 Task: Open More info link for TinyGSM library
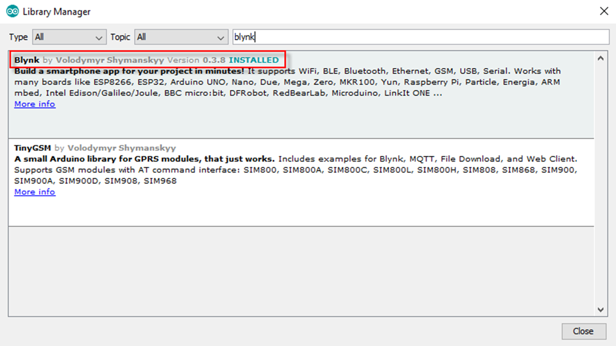click(35, 192)
